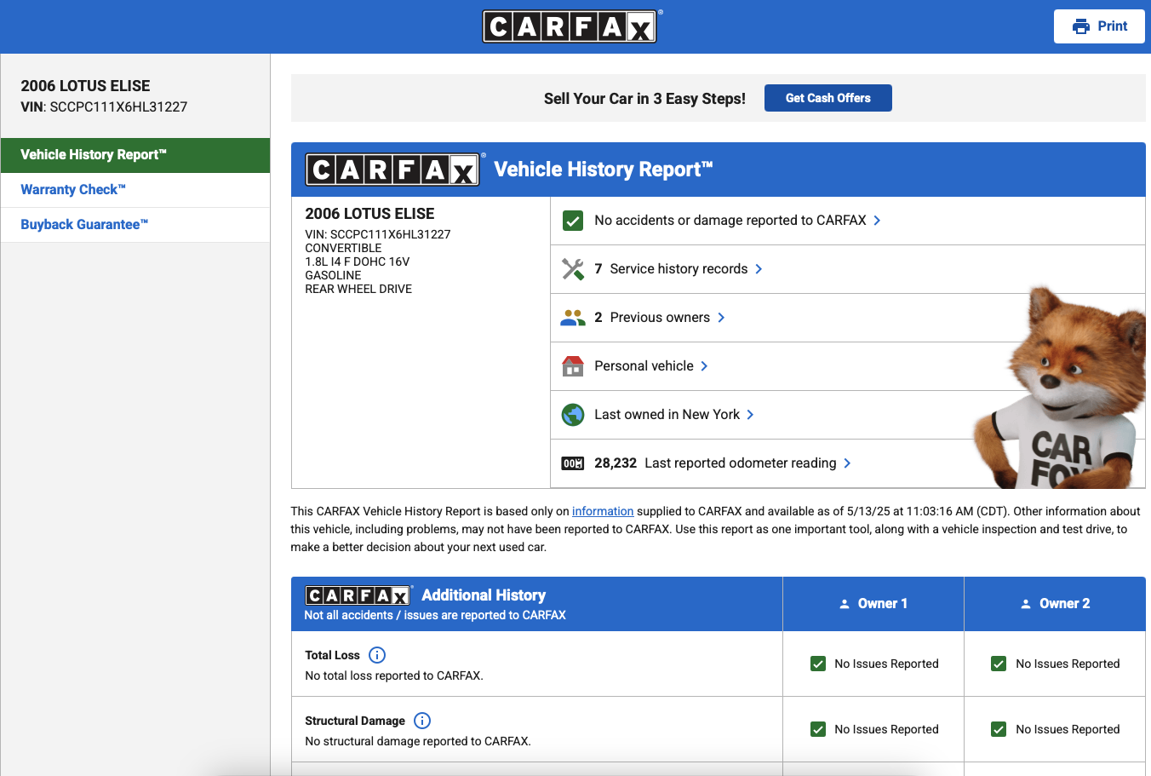Expand the Service history records chevron
Screen dimensions: 1151x776
[x=759, y=269]
